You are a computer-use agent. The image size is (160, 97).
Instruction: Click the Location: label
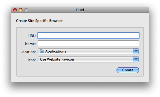point(28,52)
